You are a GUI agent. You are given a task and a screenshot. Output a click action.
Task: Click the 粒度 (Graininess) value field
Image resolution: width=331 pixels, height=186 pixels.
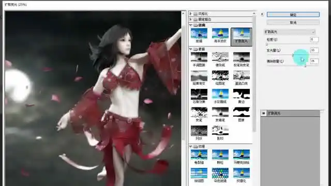[314, 39]
